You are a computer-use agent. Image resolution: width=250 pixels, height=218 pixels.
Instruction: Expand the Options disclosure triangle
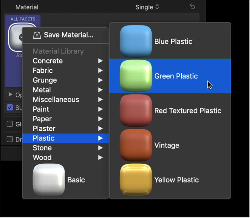point(10,95)
